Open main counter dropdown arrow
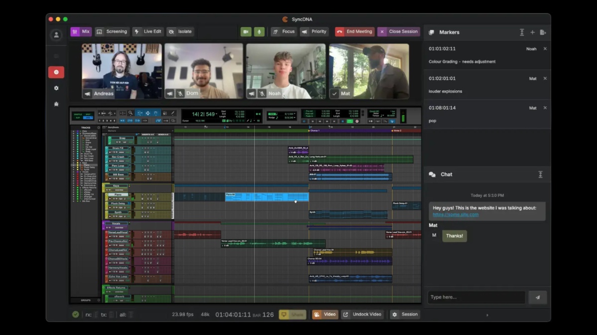The width and height of the screenshot is (597, 335). [216, 114]
